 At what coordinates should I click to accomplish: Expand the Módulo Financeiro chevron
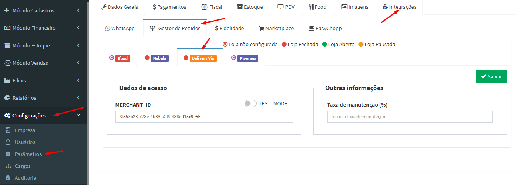pos(78,28)
